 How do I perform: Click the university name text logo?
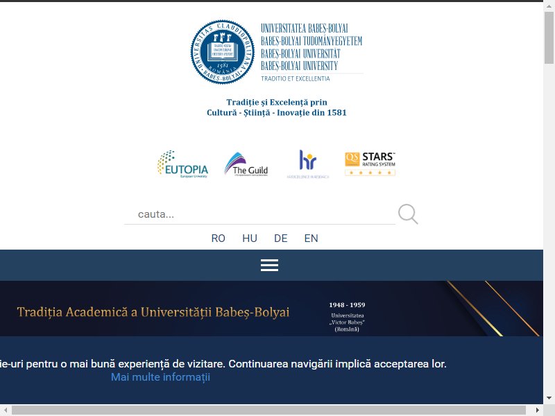[x=311, y=47]
